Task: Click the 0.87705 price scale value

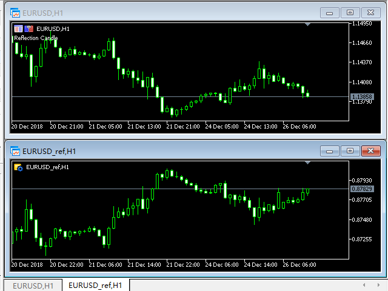Action: [362, 200]
